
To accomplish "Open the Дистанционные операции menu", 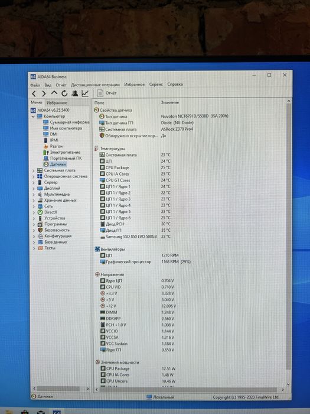I will (x=95, y=85).
